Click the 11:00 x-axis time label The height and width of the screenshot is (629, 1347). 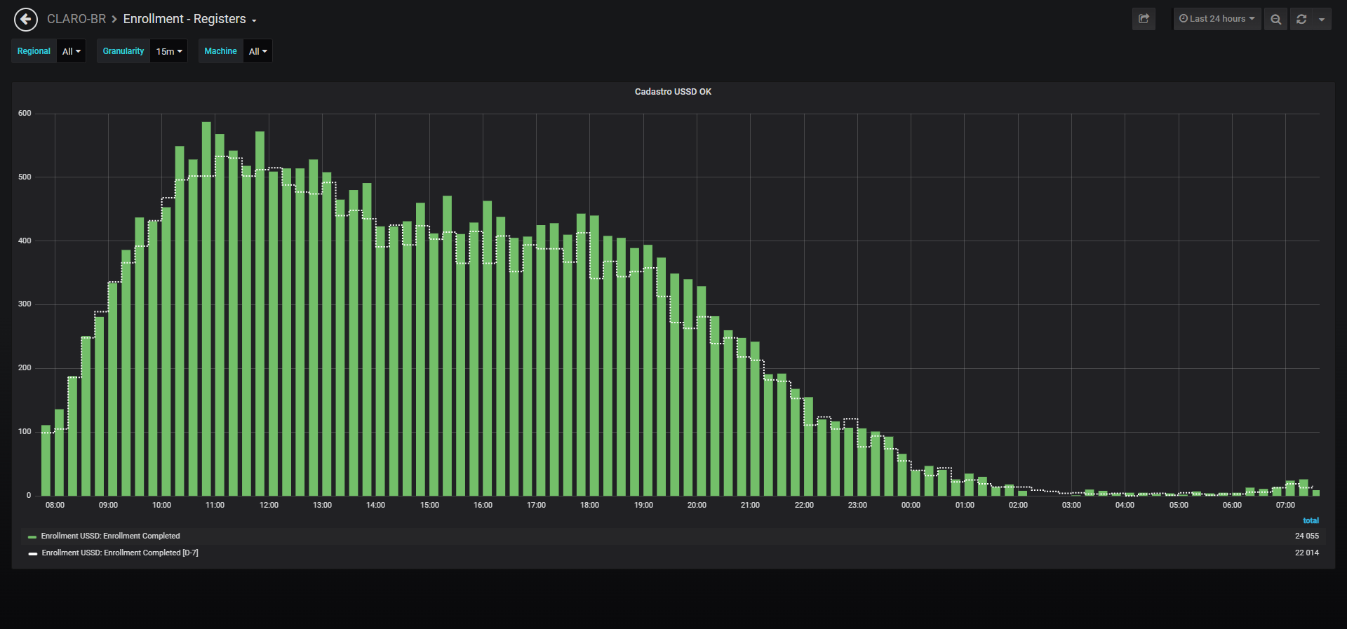[x=215, y=505]
